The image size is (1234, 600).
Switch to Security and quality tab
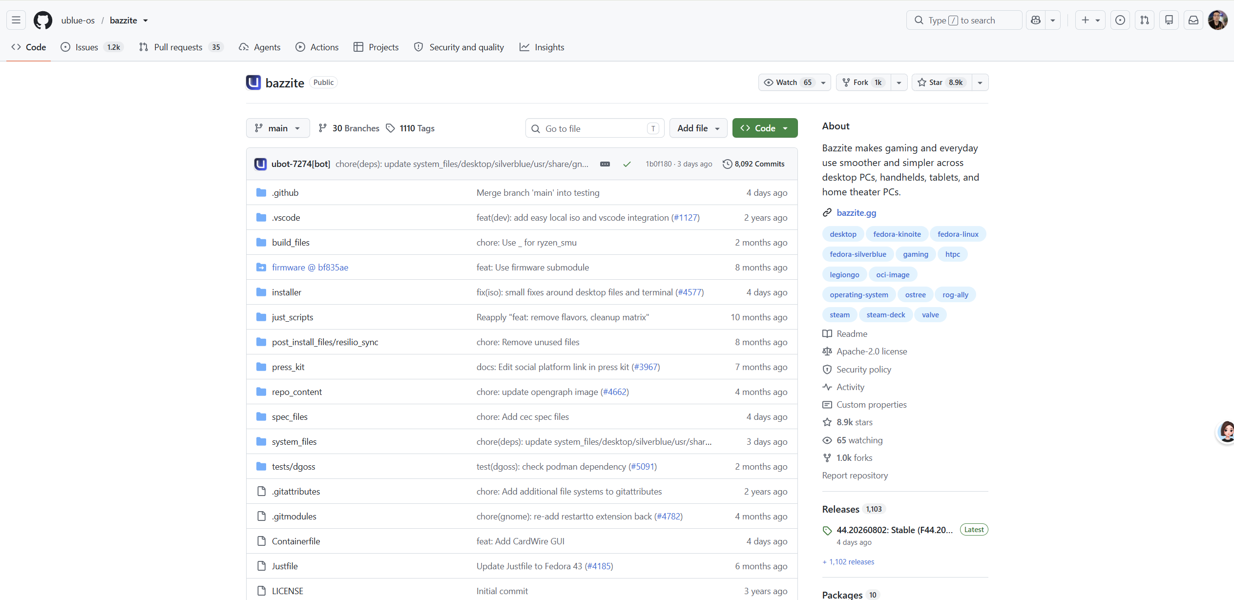pyautogui.click(x=459, y=47)
